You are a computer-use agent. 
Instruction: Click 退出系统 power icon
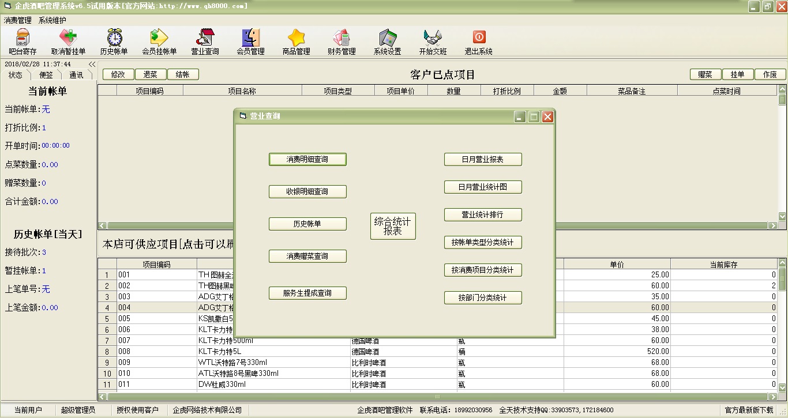coord(479,42)
